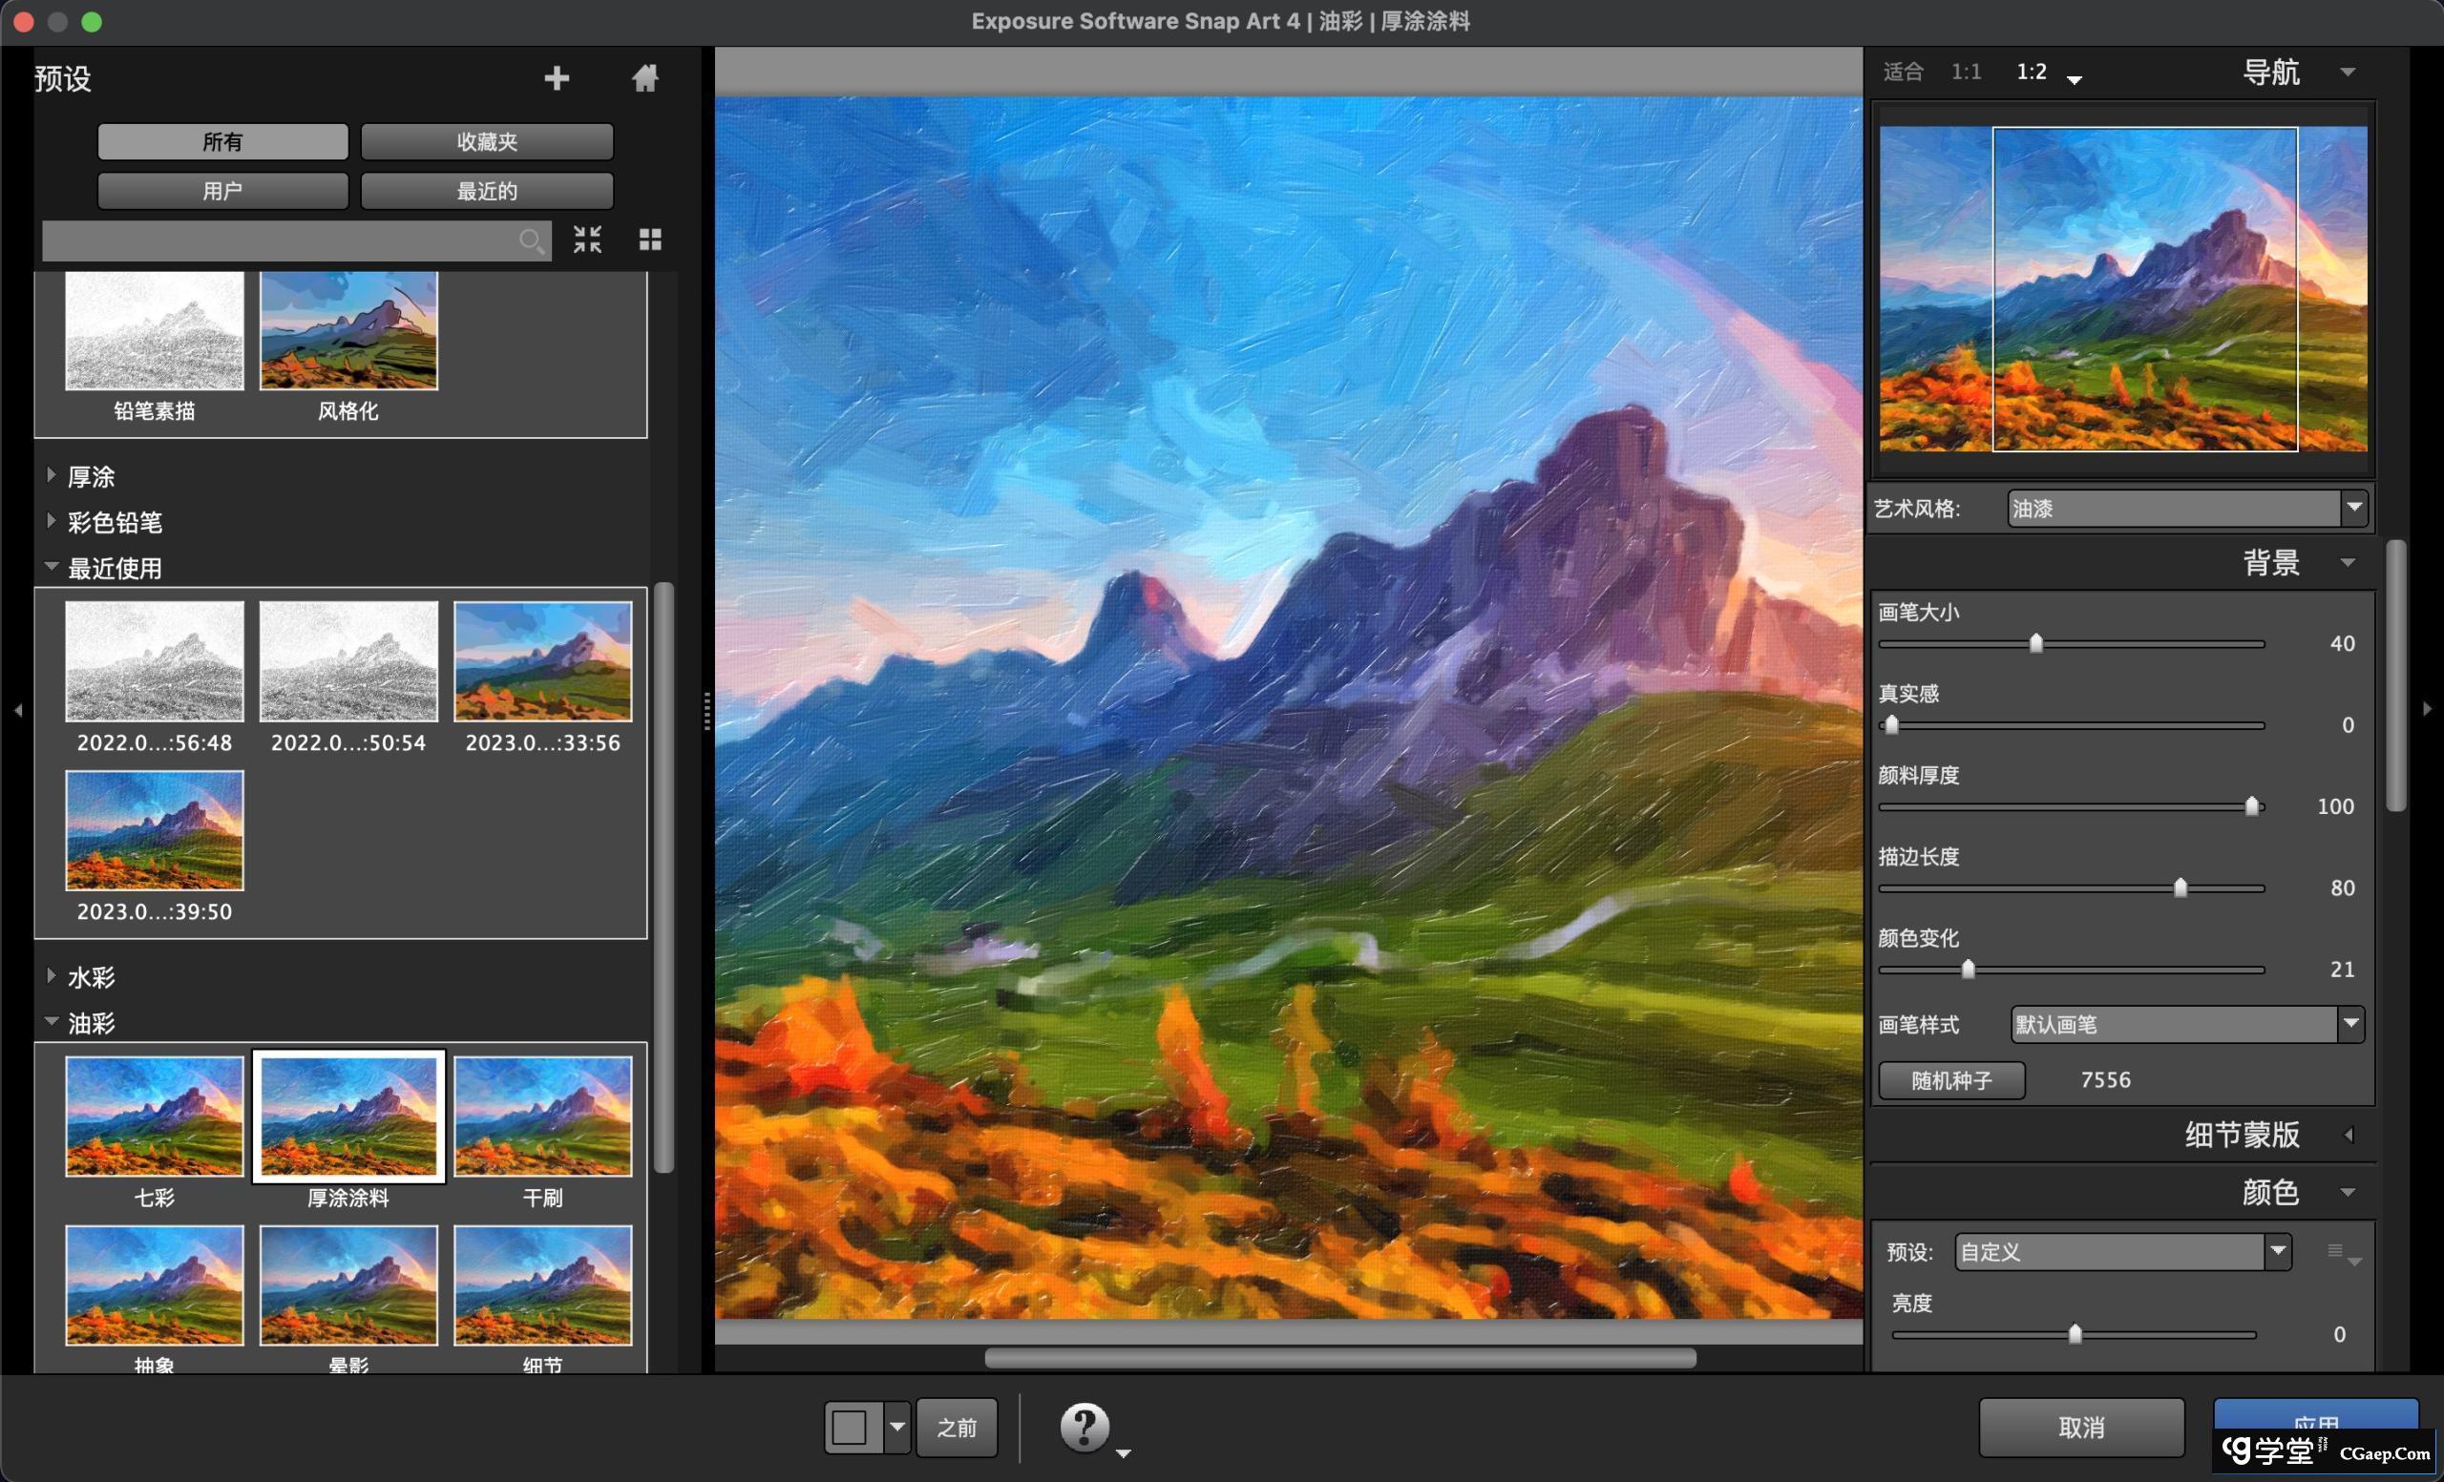
Task: Click the single-pane preview layout icon
Action: (x=850, y=1428)
